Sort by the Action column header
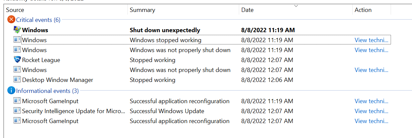The width and height of the screenshot is (412, 138). [371, 10]
